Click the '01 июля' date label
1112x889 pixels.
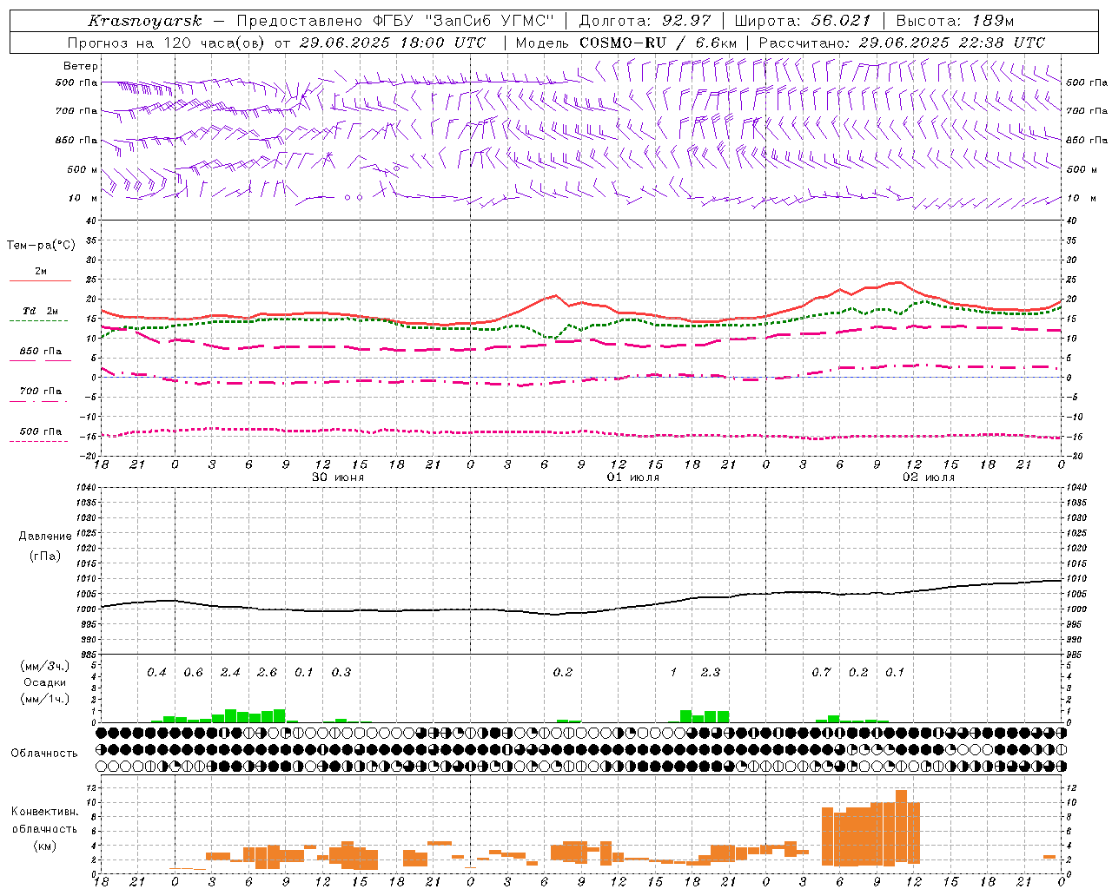coord(633,477)
